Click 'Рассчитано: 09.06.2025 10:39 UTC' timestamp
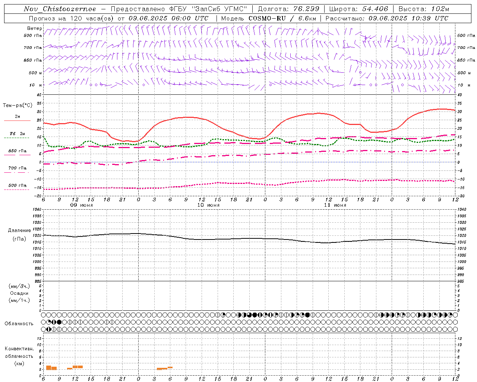Image resolution: width=477 pixels, height=382 pixels. point(387,18)
